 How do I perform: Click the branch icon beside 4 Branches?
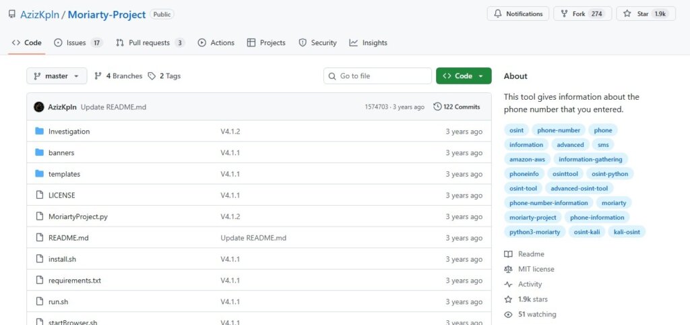[x=98, y=76]
